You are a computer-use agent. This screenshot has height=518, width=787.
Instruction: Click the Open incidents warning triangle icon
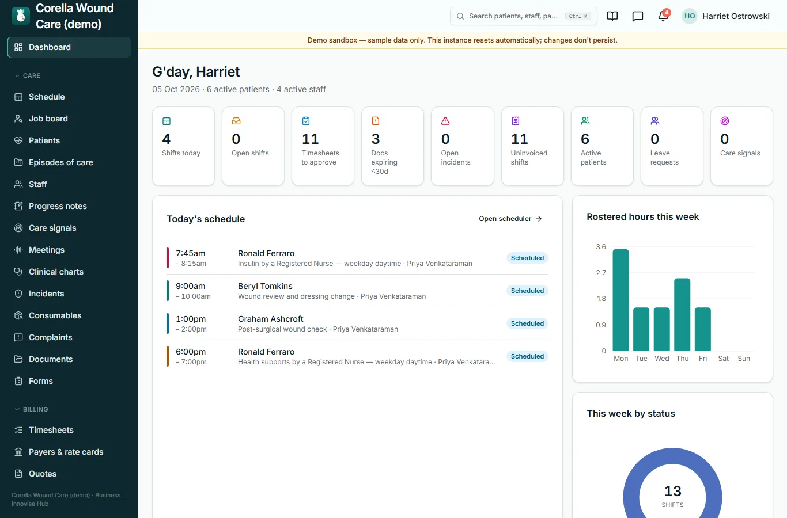pyautogui.click(x=445, y=121)
